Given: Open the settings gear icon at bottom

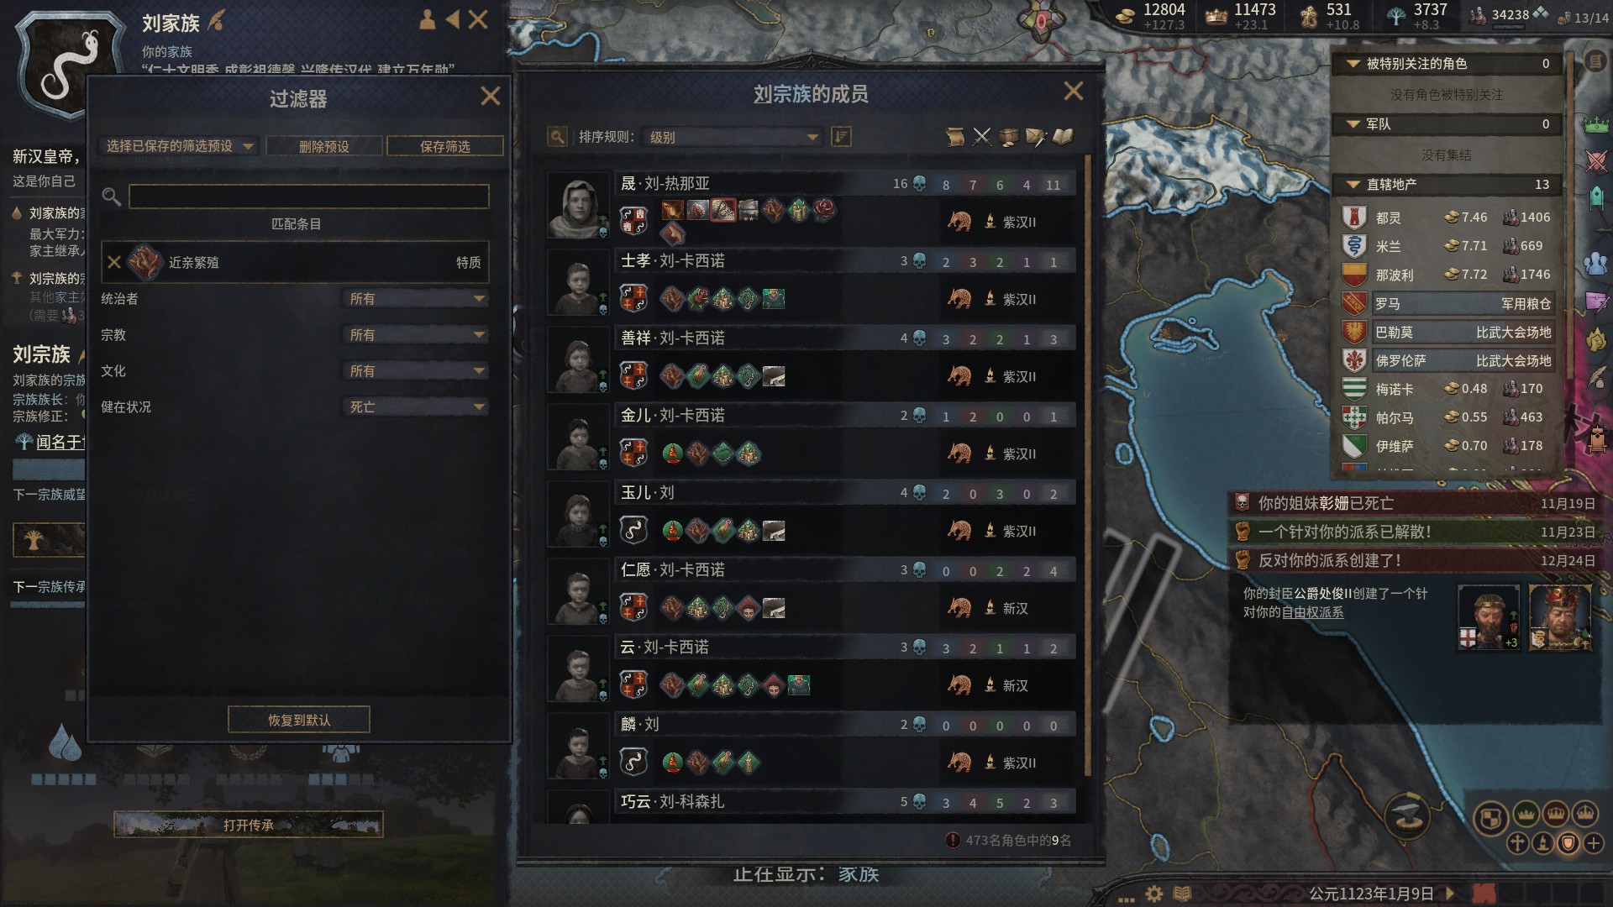Looking at the screenshot, I should (1154, 894).
